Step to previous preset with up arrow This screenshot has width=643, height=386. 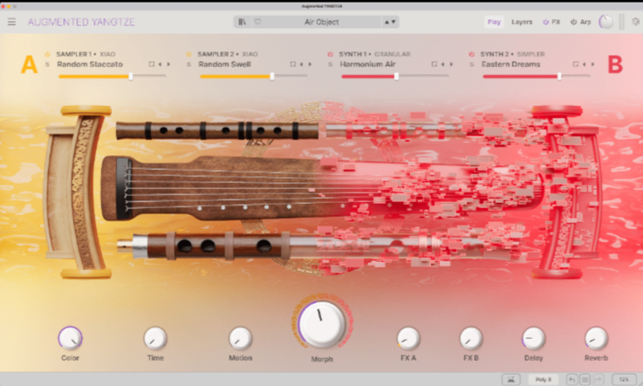[x=386, y=22]
